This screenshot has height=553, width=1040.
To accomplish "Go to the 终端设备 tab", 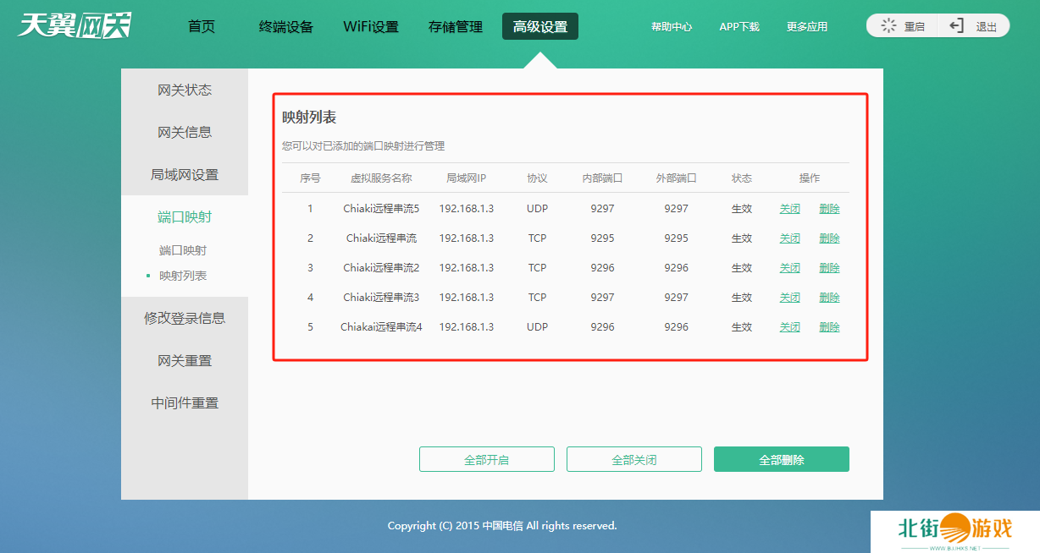I will (x=286, y=26).
